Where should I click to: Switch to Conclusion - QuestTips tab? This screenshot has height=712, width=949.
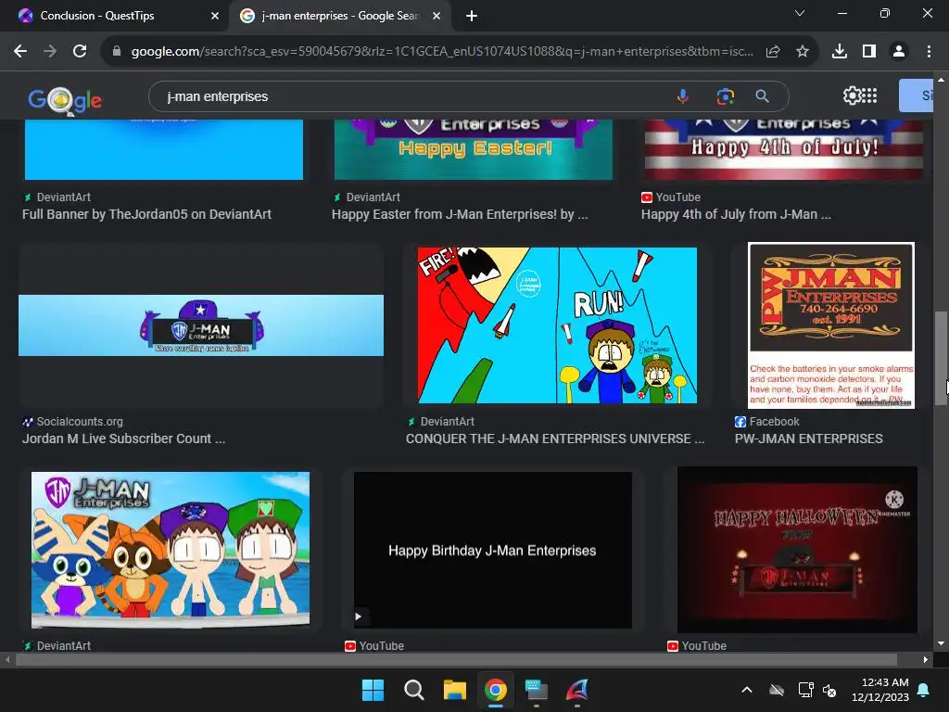[115, 16]
